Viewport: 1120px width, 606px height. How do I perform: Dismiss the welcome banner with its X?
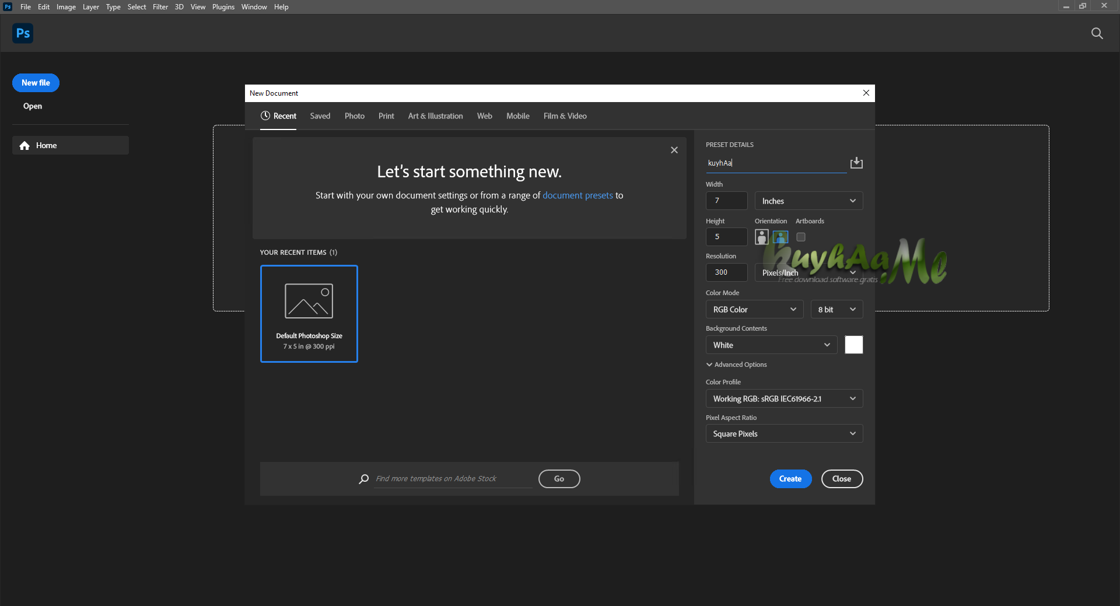(x=674, y=150)
